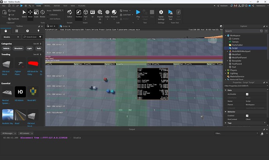The width and height of the screenshot is (269, 160).
Task: Activate the Rotate tool
Action: click(x=42, y=14)
